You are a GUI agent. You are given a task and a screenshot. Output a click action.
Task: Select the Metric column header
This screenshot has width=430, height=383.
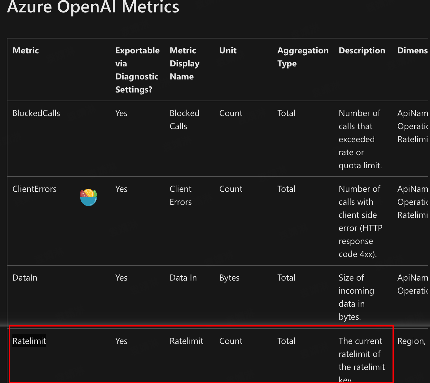pyautogui.click(x=26, y=51)
